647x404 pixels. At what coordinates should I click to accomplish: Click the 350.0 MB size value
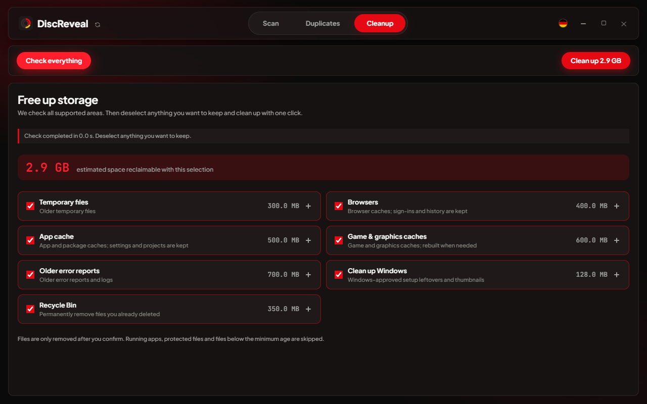[283, 309]
